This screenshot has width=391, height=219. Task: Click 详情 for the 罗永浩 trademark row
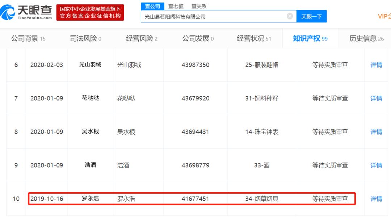click(x=376, y=199)
